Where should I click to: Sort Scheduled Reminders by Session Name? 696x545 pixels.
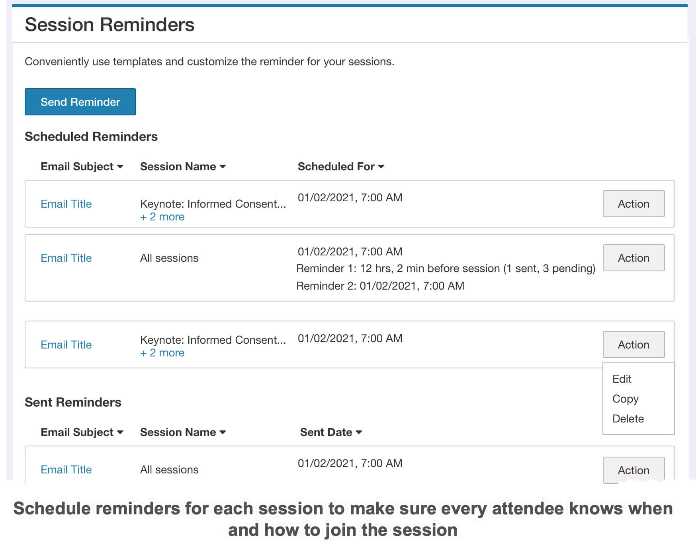pyautogui.click(x=183, y=166)
